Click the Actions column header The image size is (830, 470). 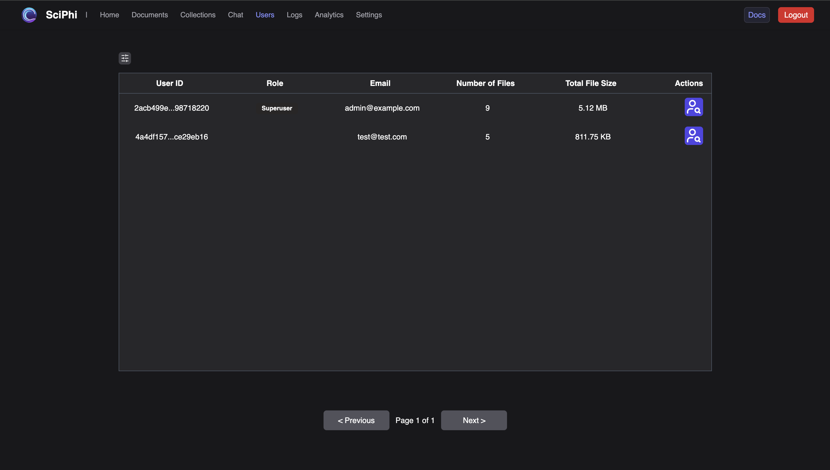(x=689, y=83)
